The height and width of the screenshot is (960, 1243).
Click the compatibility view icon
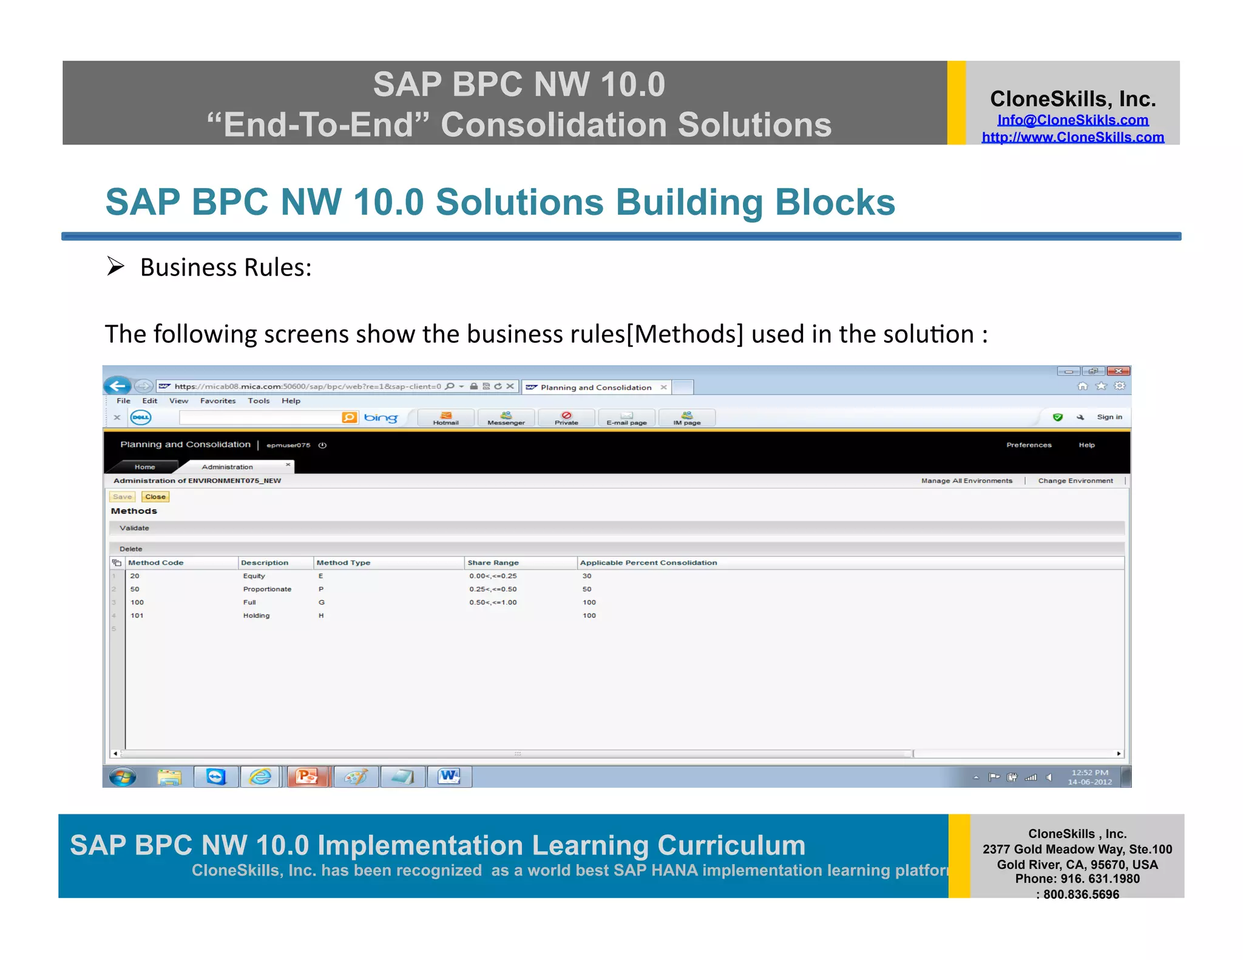tap(486, 386)
